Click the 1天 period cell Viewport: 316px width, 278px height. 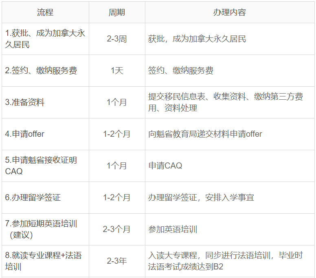117,71
